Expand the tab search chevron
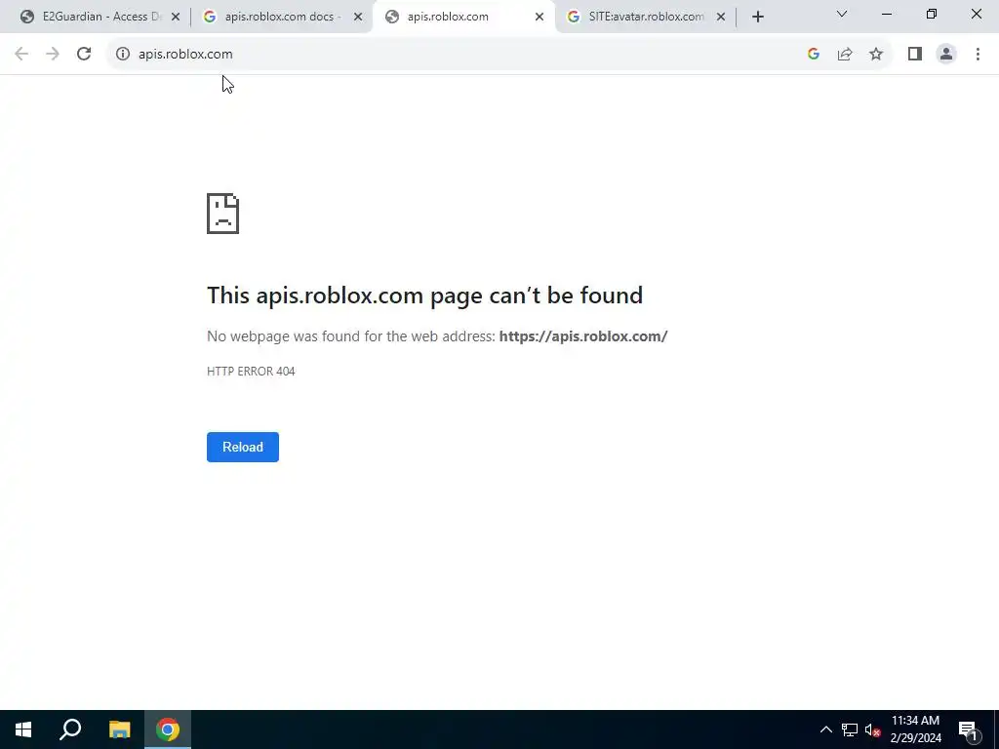999x749 pixels. coord(842,14)
